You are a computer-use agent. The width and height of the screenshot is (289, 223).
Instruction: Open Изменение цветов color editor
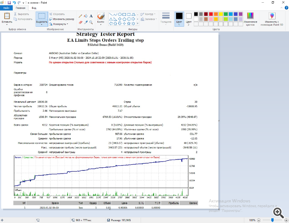(250, 19)
